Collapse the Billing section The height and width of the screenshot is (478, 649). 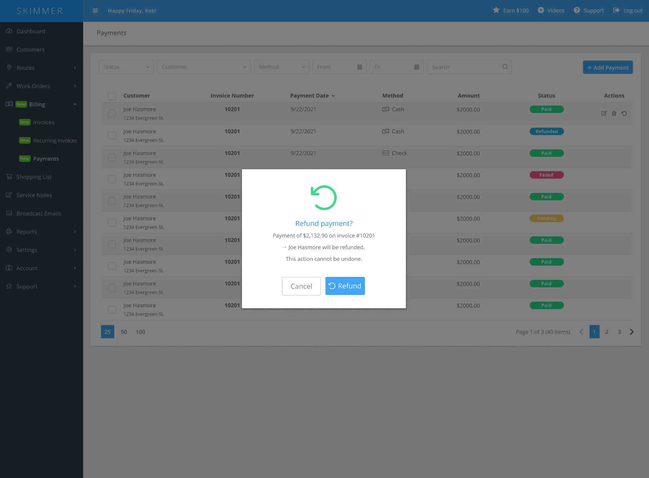point(37,104)
